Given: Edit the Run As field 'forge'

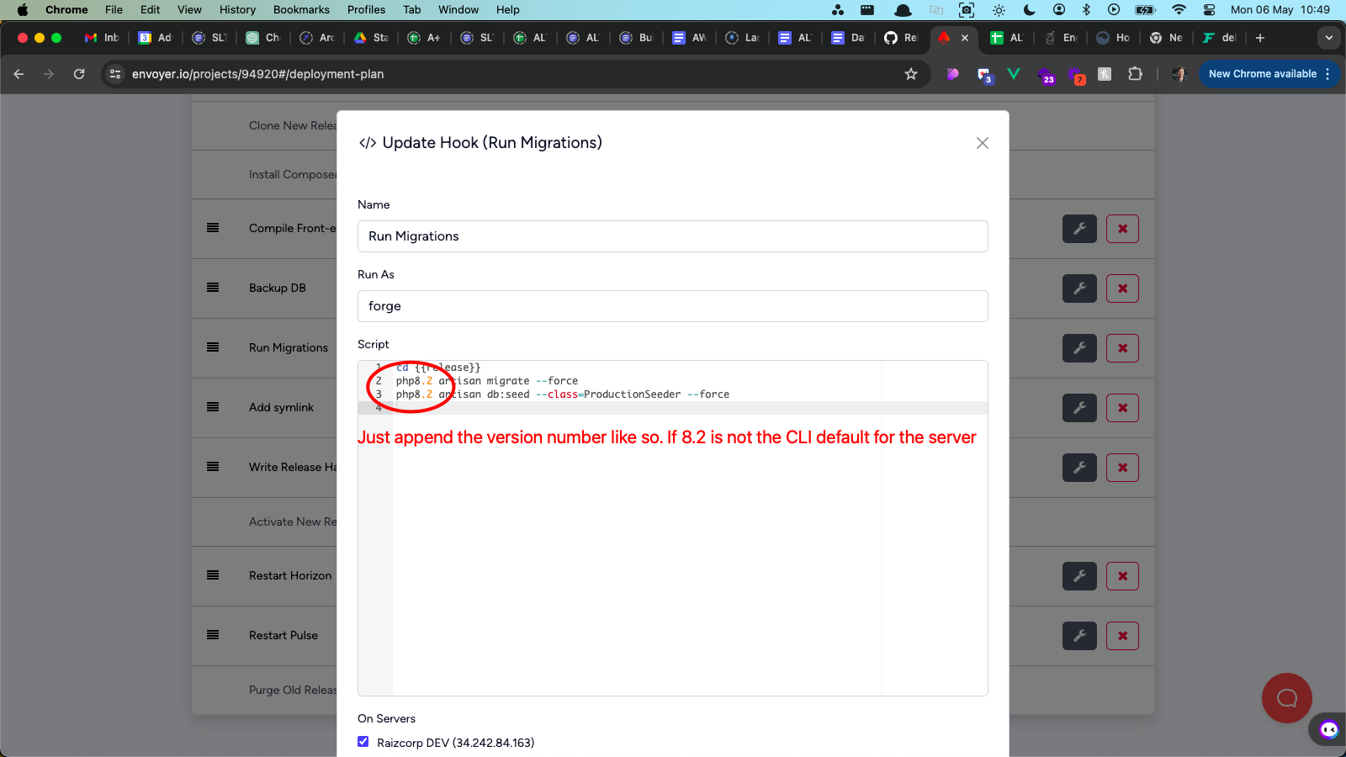Looking at the screenshot, I should click(x=672, y=306).
